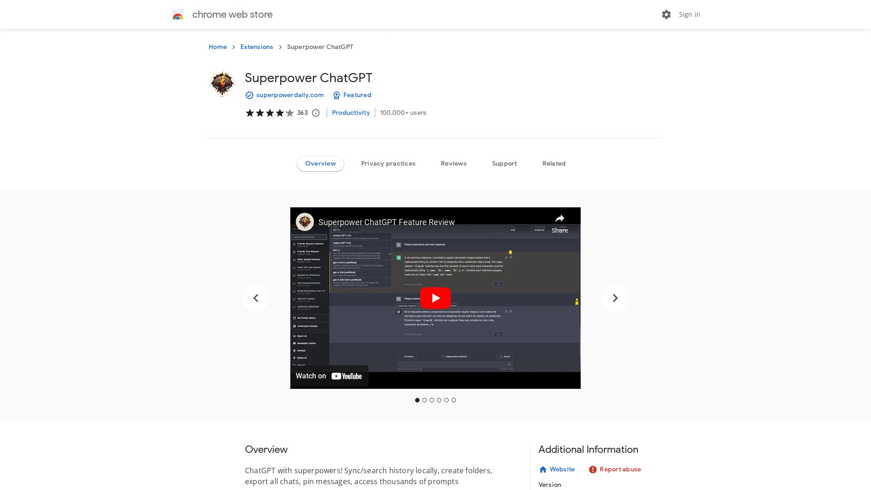871x490 pixels.
Task: Open Watch on YouTube button
Action: [329, 376]
